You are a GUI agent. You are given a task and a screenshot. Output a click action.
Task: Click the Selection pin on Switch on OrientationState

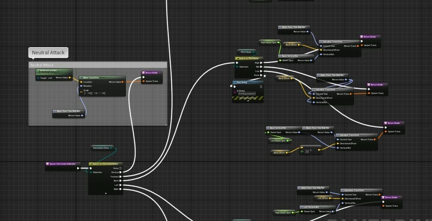[91, 172]
